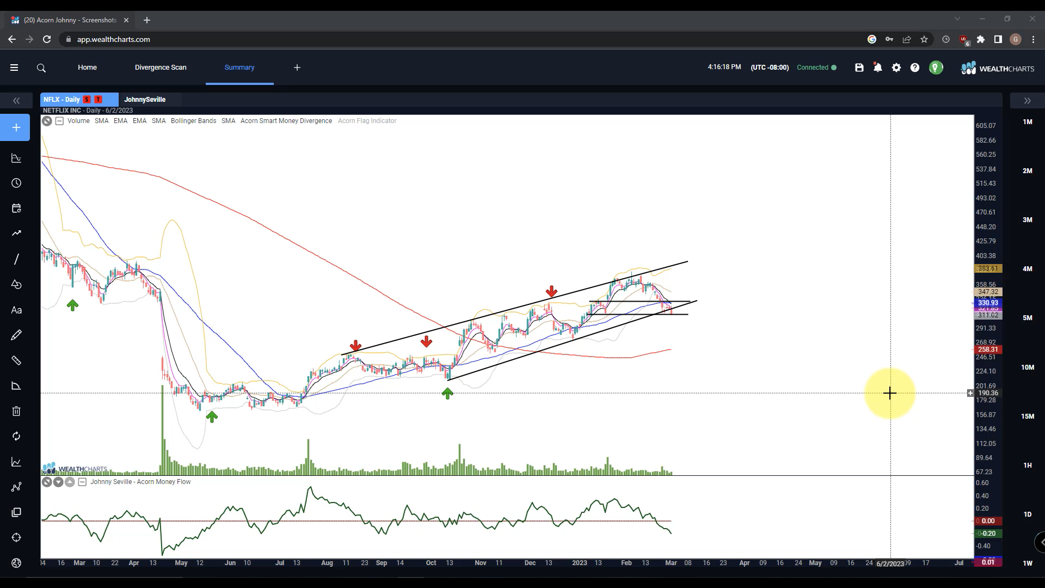Image resolution: width=1045 pixels, height=588 pixels.
Task: Toggle the red T badge on NFLX tab
Action: click(x=98, y=100)
